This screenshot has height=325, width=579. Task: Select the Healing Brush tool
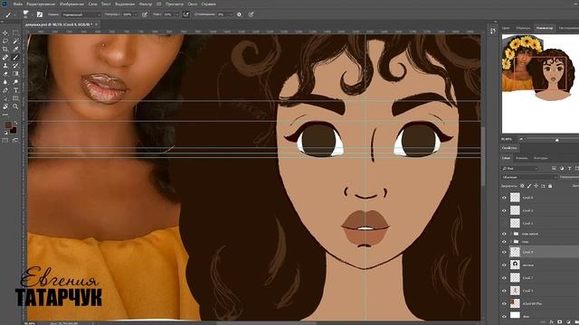coord(5,58)
